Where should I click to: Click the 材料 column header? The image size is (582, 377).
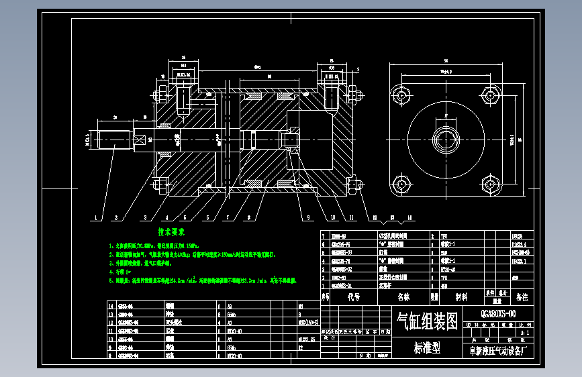click(x=461, y=297)
